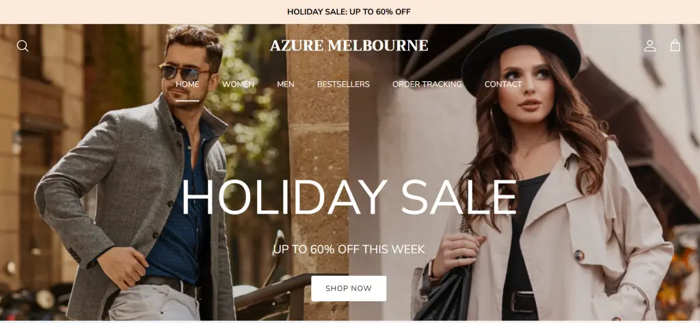Click the large Holiday Sale heading
The image size is (700, 323).
coord(349,198)
